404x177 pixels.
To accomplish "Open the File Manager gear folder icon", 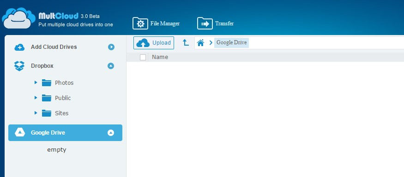I will tap(140, 24).
